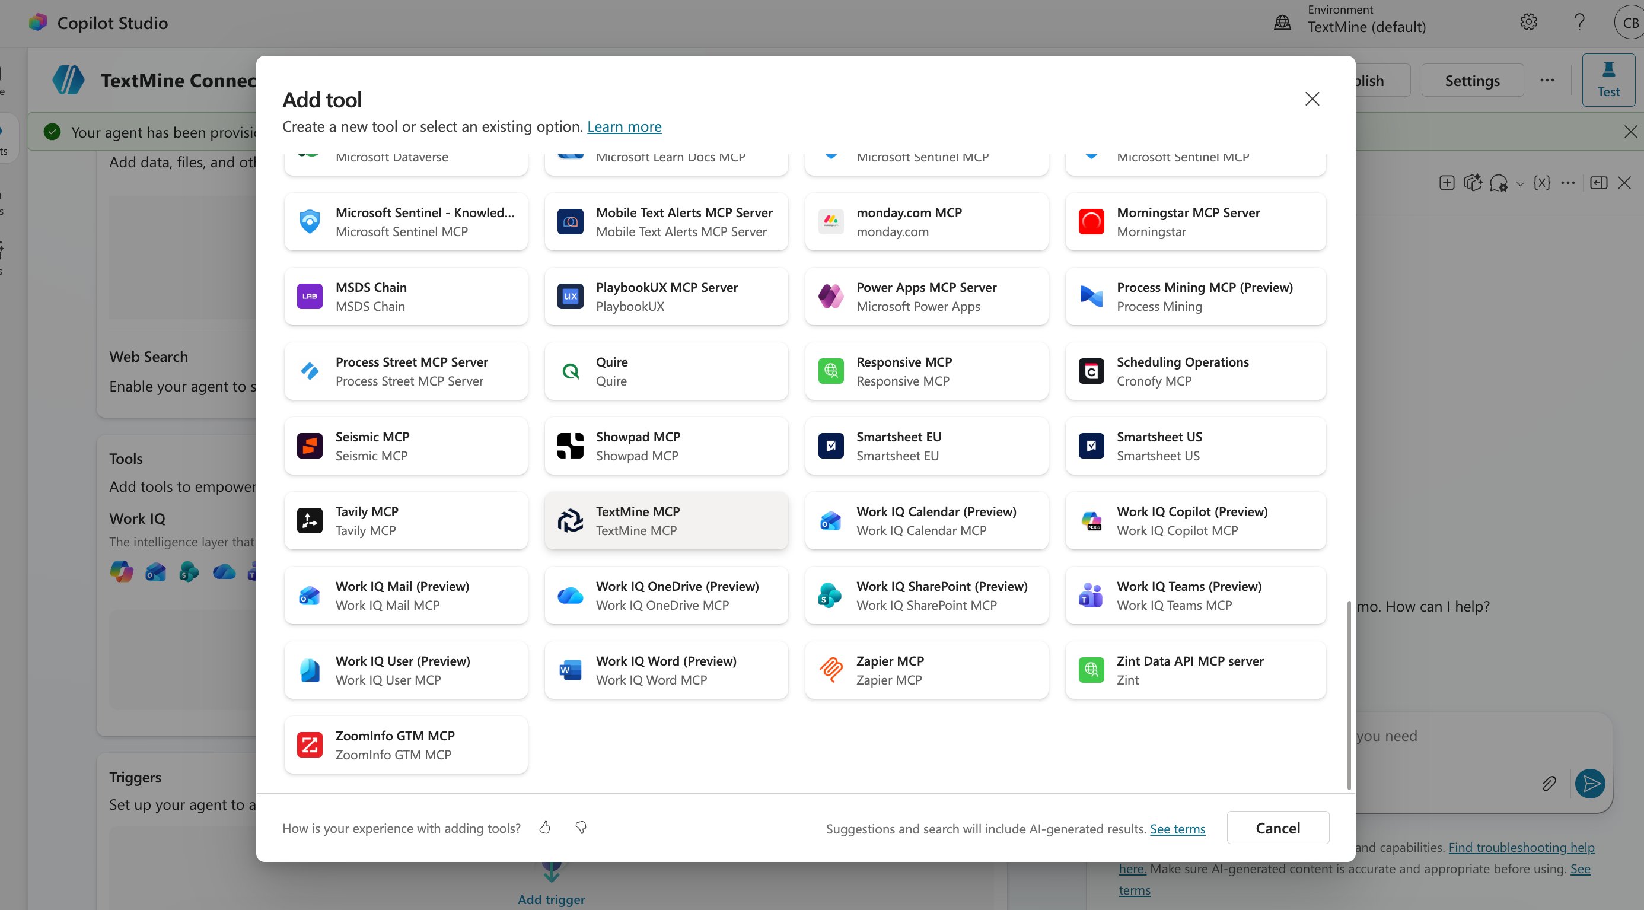Select the Responsive MCP card
This screenshot has width=1644, height=910.
click(x=926, y=371)
